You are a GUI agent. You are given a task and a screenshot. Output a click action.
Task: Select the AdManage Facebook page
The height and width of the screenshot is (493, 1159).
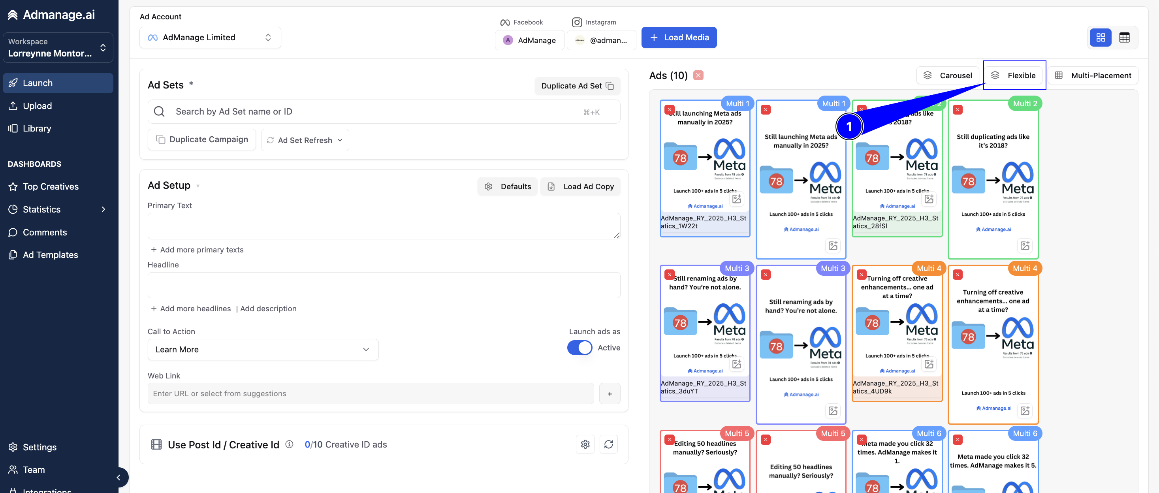click(529, 40)
